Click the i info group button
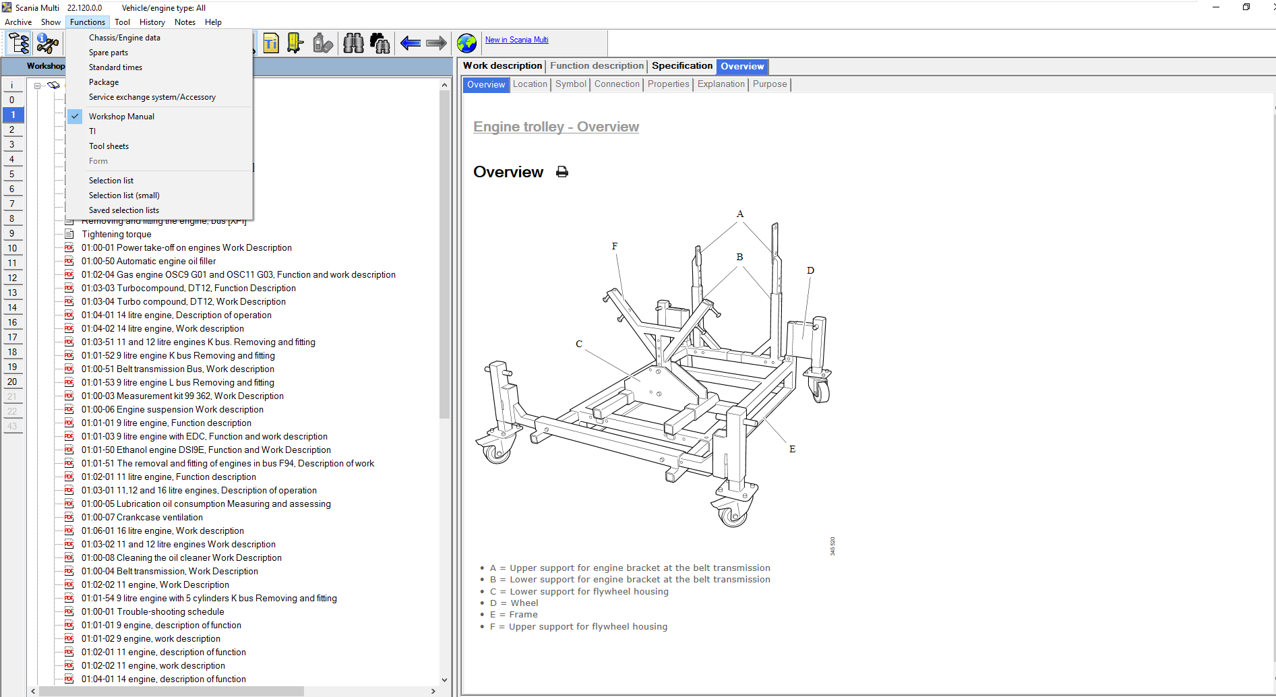1276x697 pixels. (x=12, y=85)
